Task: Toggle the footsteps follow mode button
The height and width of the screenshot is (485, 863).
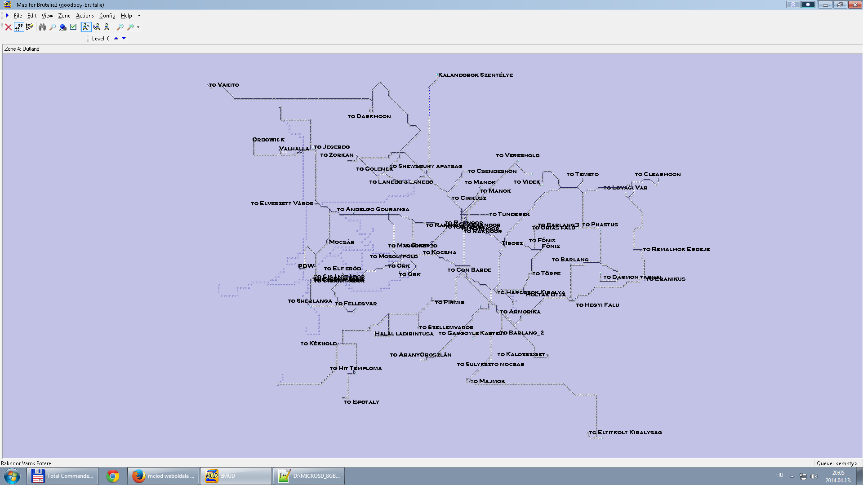Action: (19, 27)
